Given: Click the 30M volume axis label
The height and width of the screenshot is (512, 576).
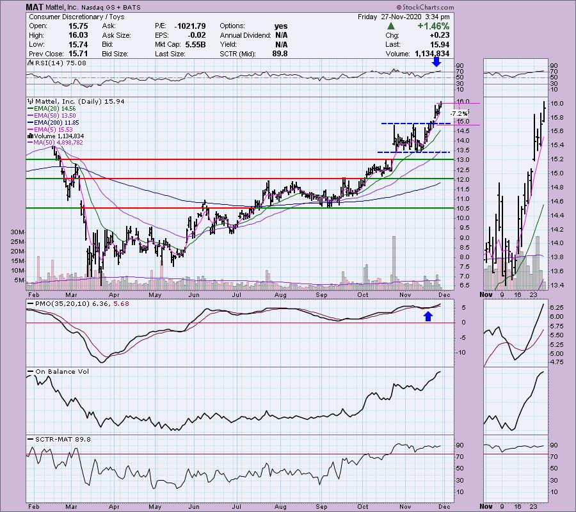Looking at the screenshot, I should [x=18, y=232].
